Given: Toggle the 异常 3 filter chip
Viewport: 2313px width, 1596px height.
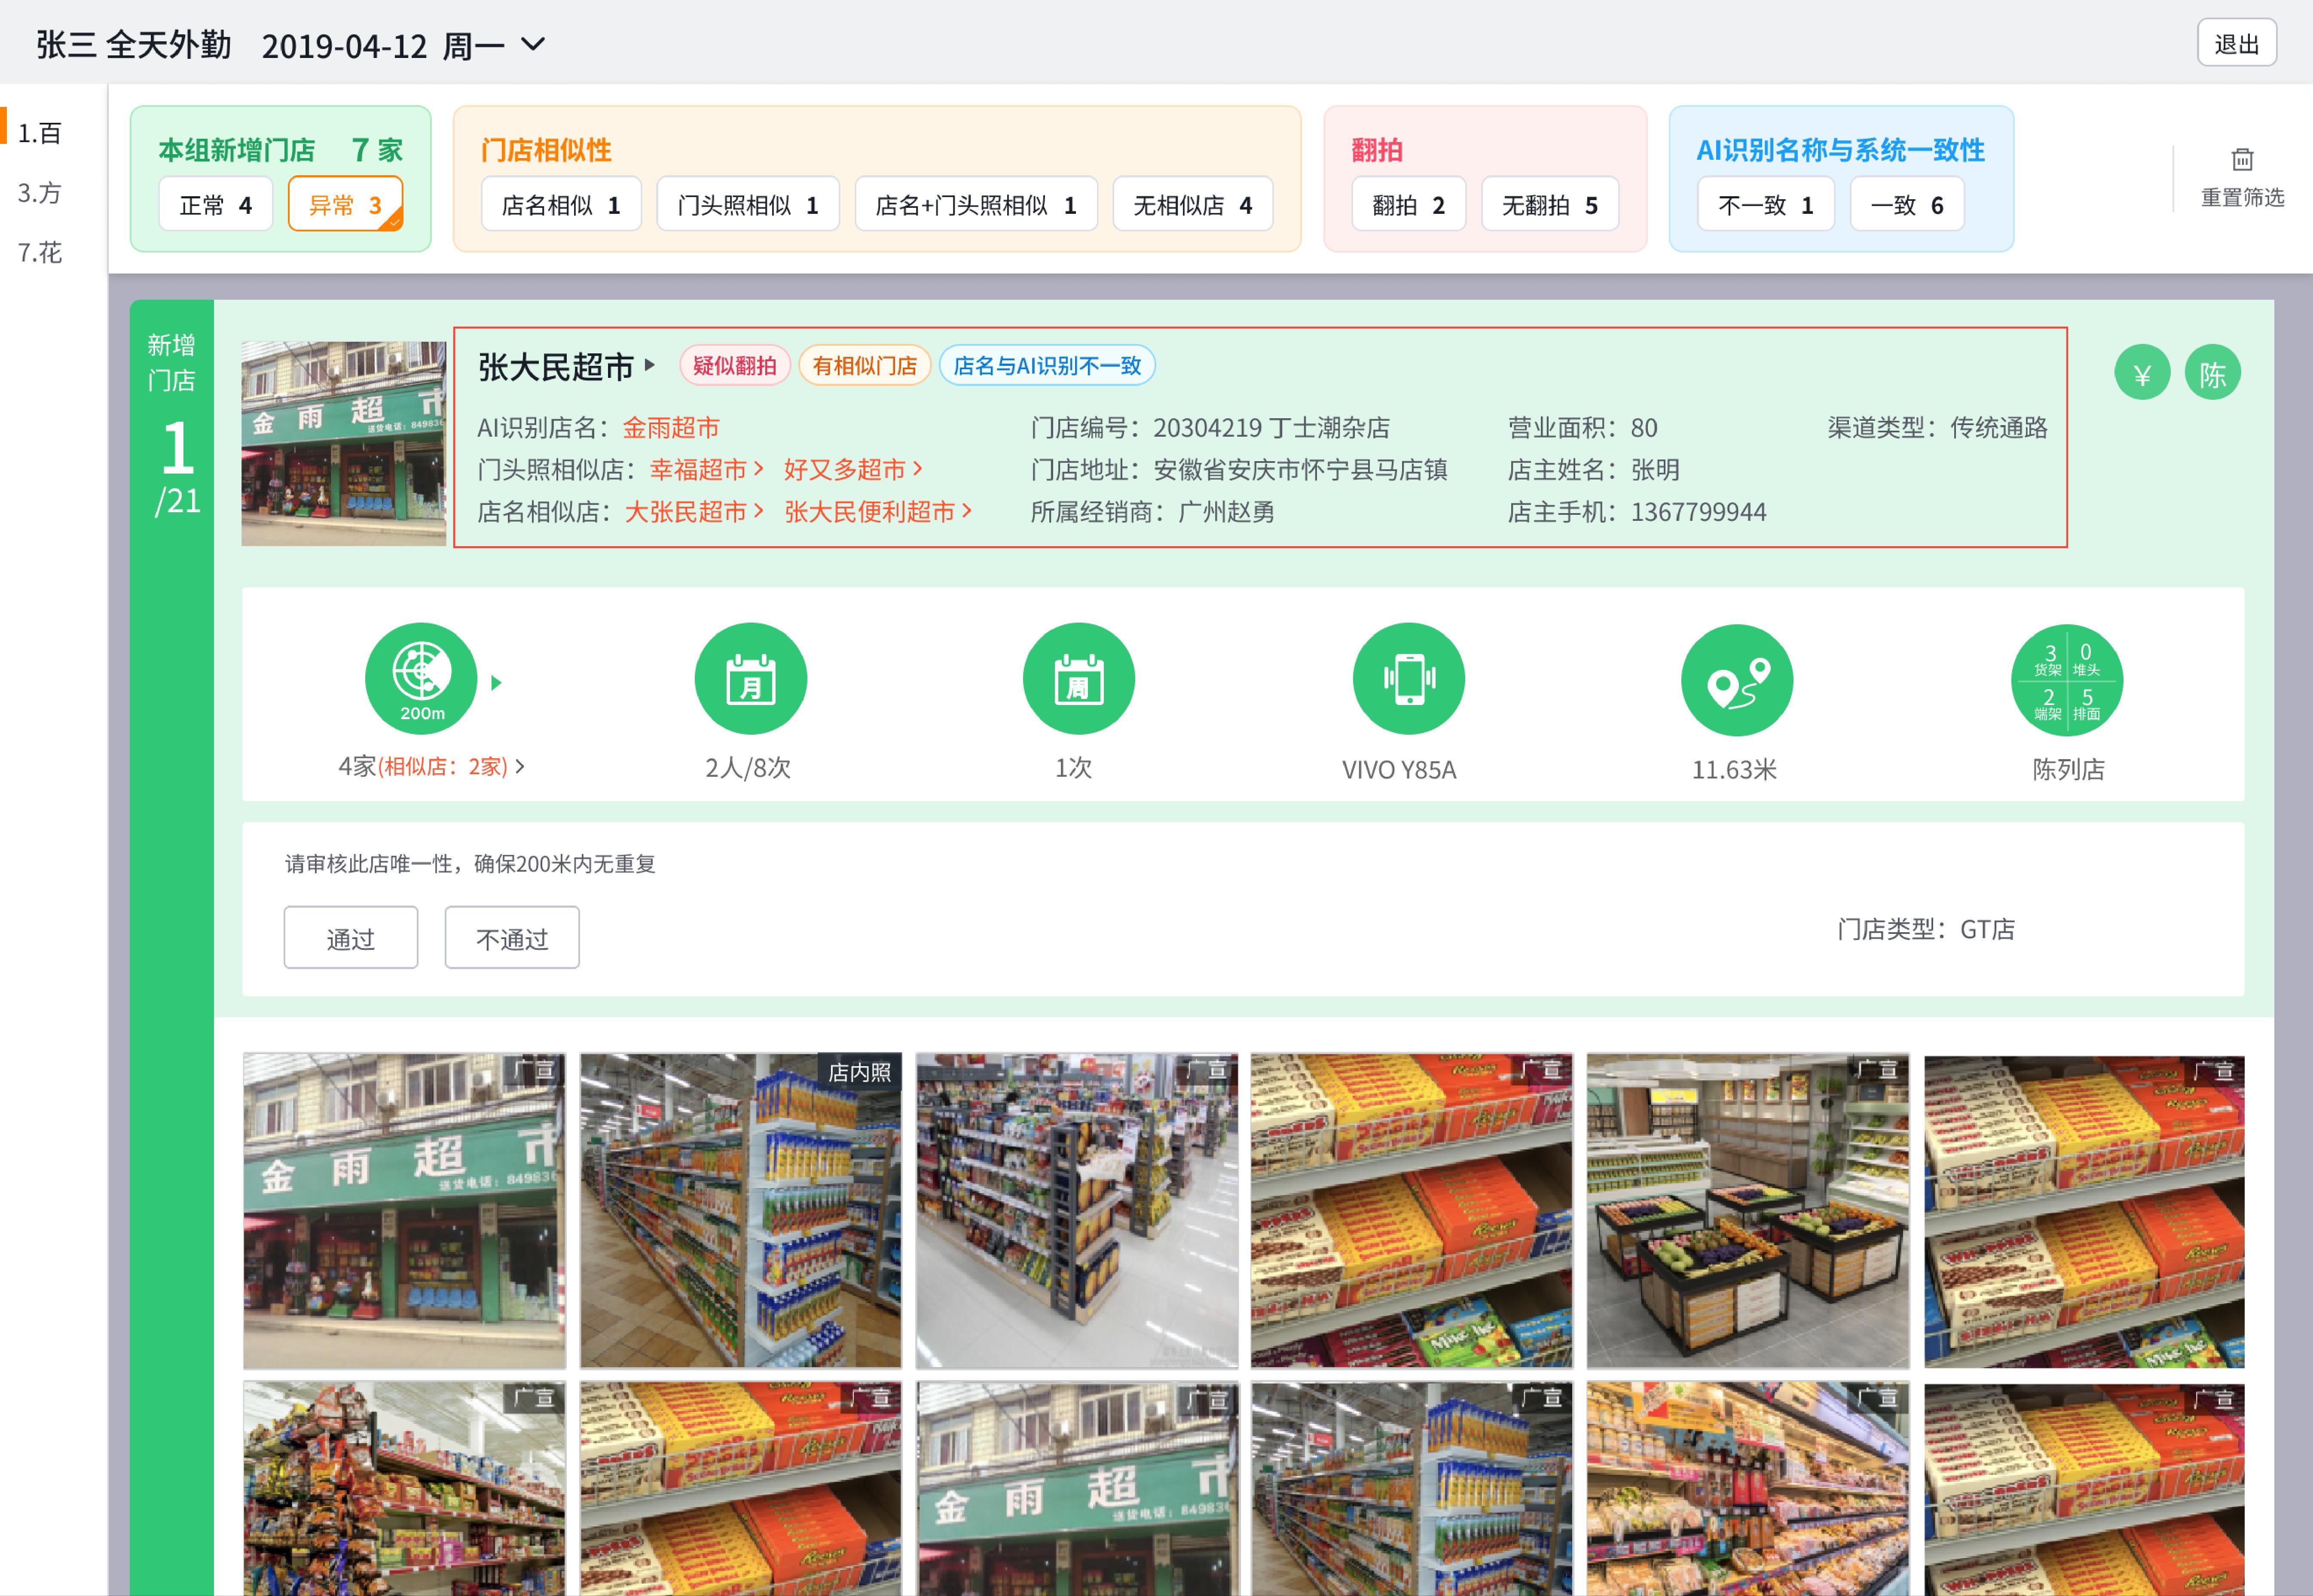Looking at the screenshot, I should click(345, 204).
